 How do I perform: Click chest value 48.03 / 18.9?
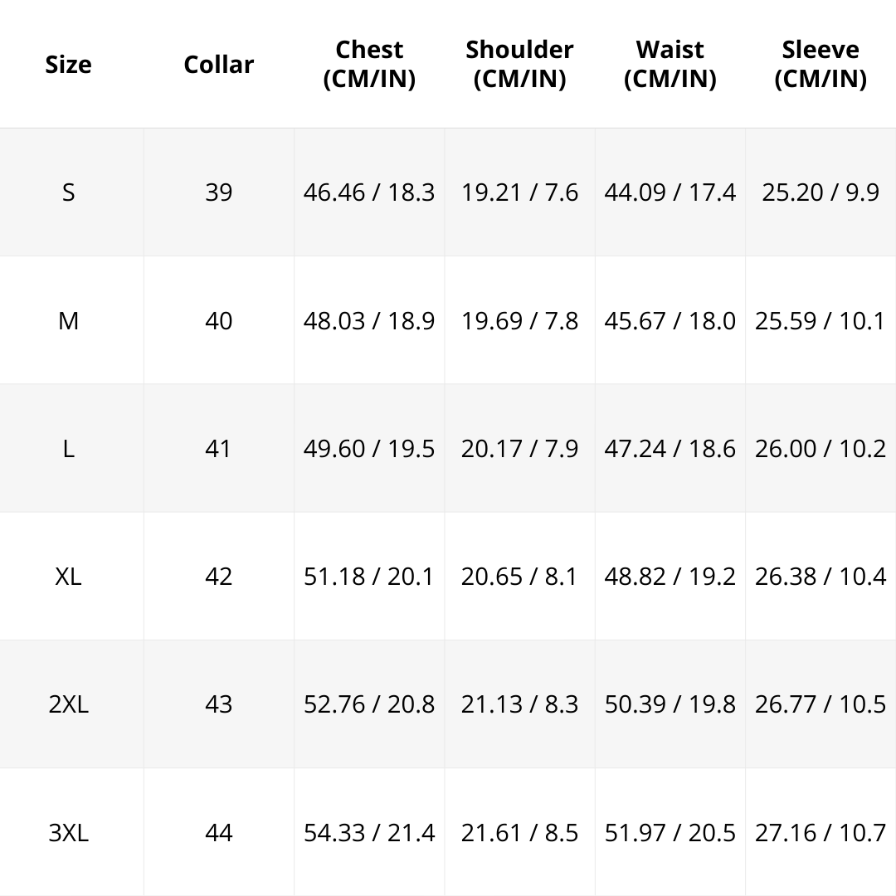pos(369,320)
